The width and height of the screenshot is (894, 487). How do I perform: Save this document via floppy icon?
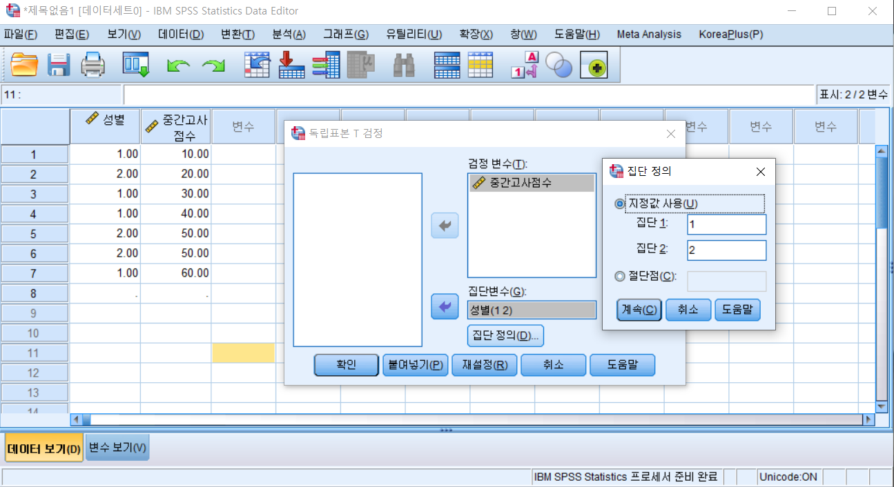[59, 66]
